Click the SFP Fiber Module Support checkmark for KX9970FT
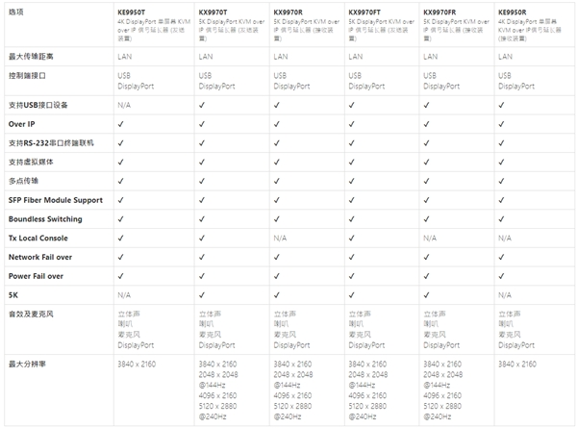This screenshot has width=577, height=428. [352, 200]
